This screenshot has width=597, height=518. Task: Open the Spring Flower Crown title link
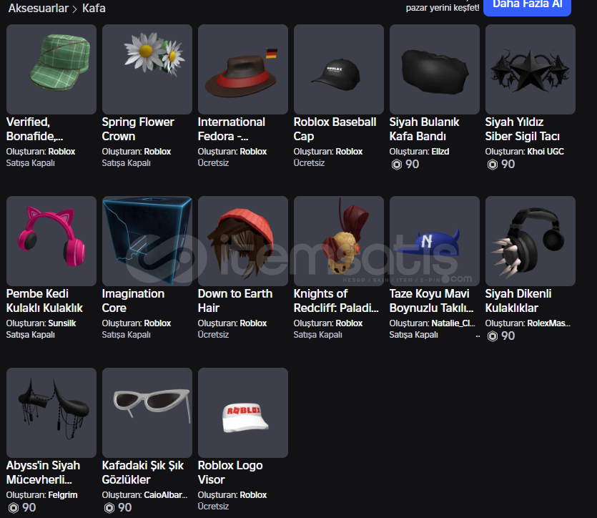coord(138,129)
